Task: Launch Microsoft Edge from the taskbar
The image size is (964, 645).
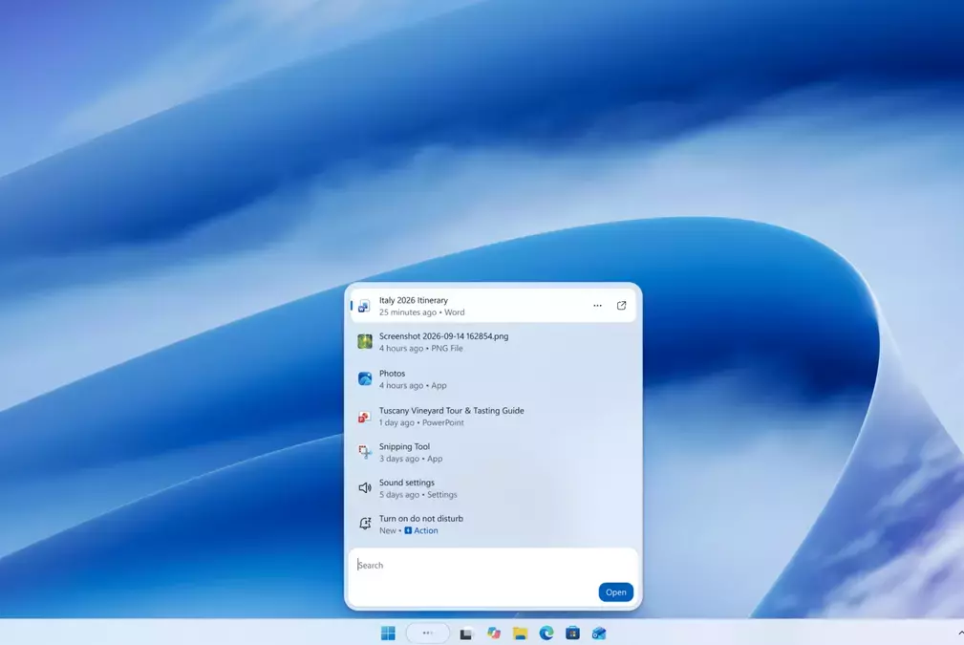Action: pos(546,633)
